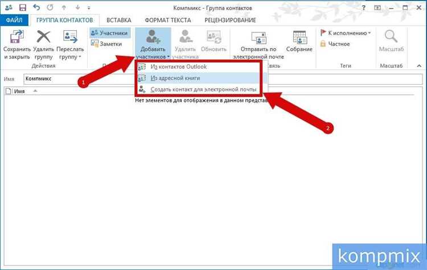
Task: Switch to Заметки (Notes) view
Action: [106, 44]
